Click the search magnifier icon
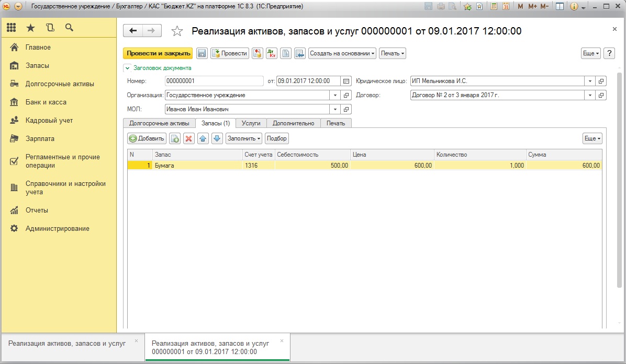Viewport: 626px width, 364px height. pyautogui.click(x=69, y=28)
